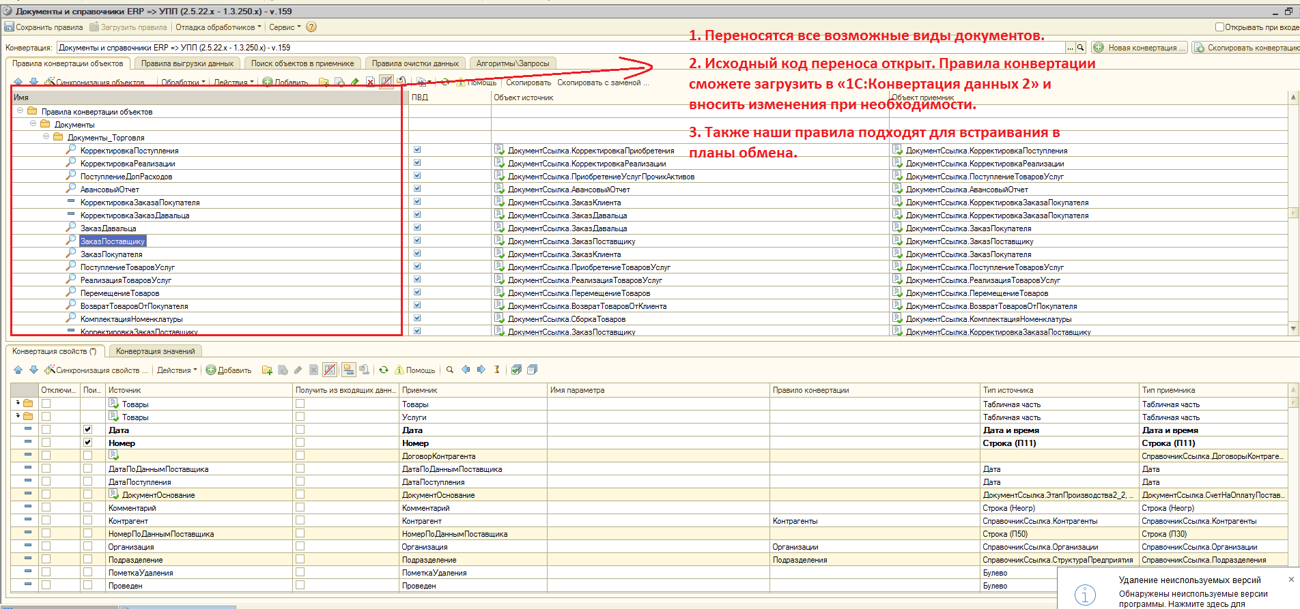The height and width of the screenshot is (609, 1300).
Task: Click the right blue arrow in the properties toolbar
Action: point(481,370)
